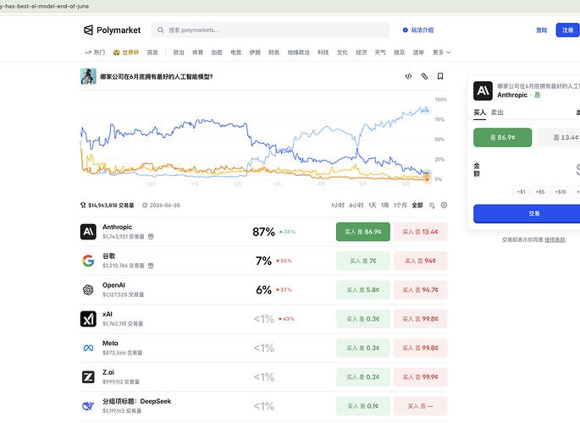Click the Meta logo icon
Viewport: 580px width, 423px height.
[x=88, y=348]
